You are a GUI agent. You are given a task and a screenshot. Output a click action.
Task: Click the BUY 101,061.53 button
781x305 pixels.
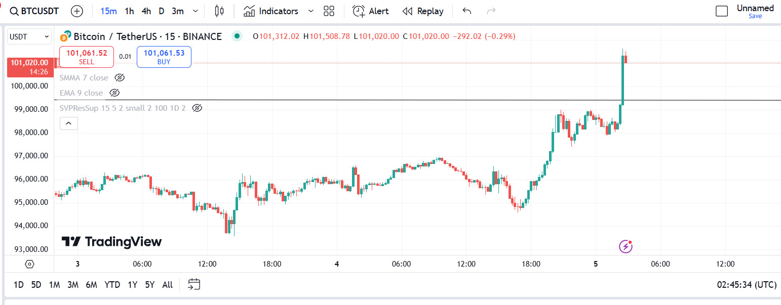pos(164,57)
